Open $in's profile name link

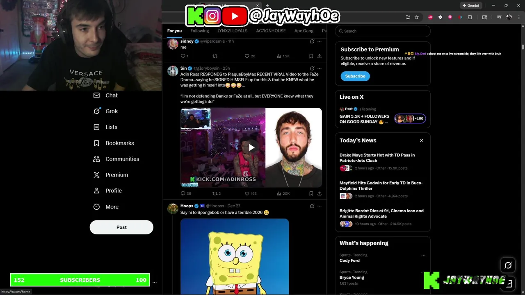[183, 68]
